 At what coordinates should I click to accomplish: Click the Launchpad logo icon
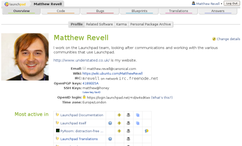(6, 4)
